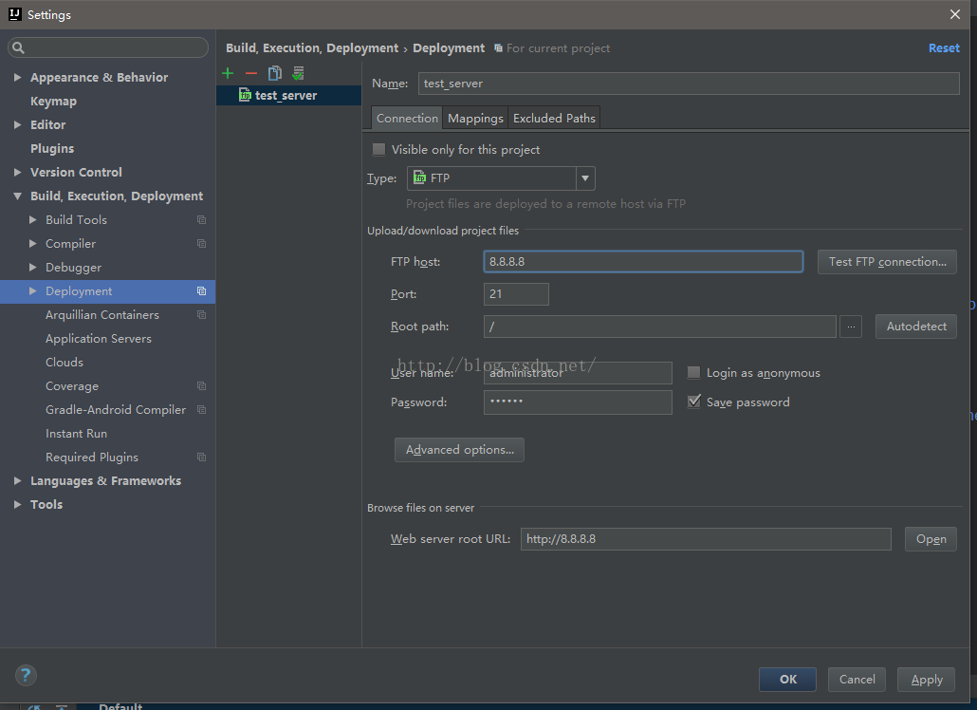This screenshot has height=710, width=977.
Task: Expand the Deployment node arrow
Action: (x=33, y=290)
